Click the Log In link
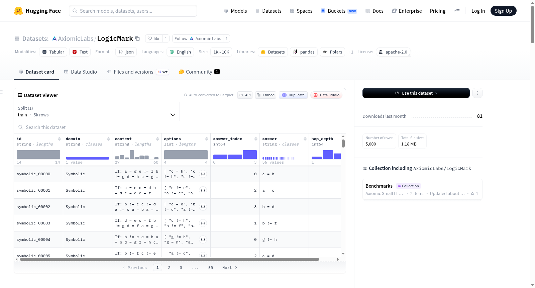Viewport: 535px width, 288px height. [478, 11]
